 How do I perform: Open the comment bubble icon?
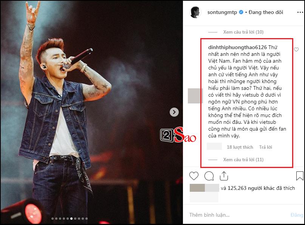coord(209,176)
